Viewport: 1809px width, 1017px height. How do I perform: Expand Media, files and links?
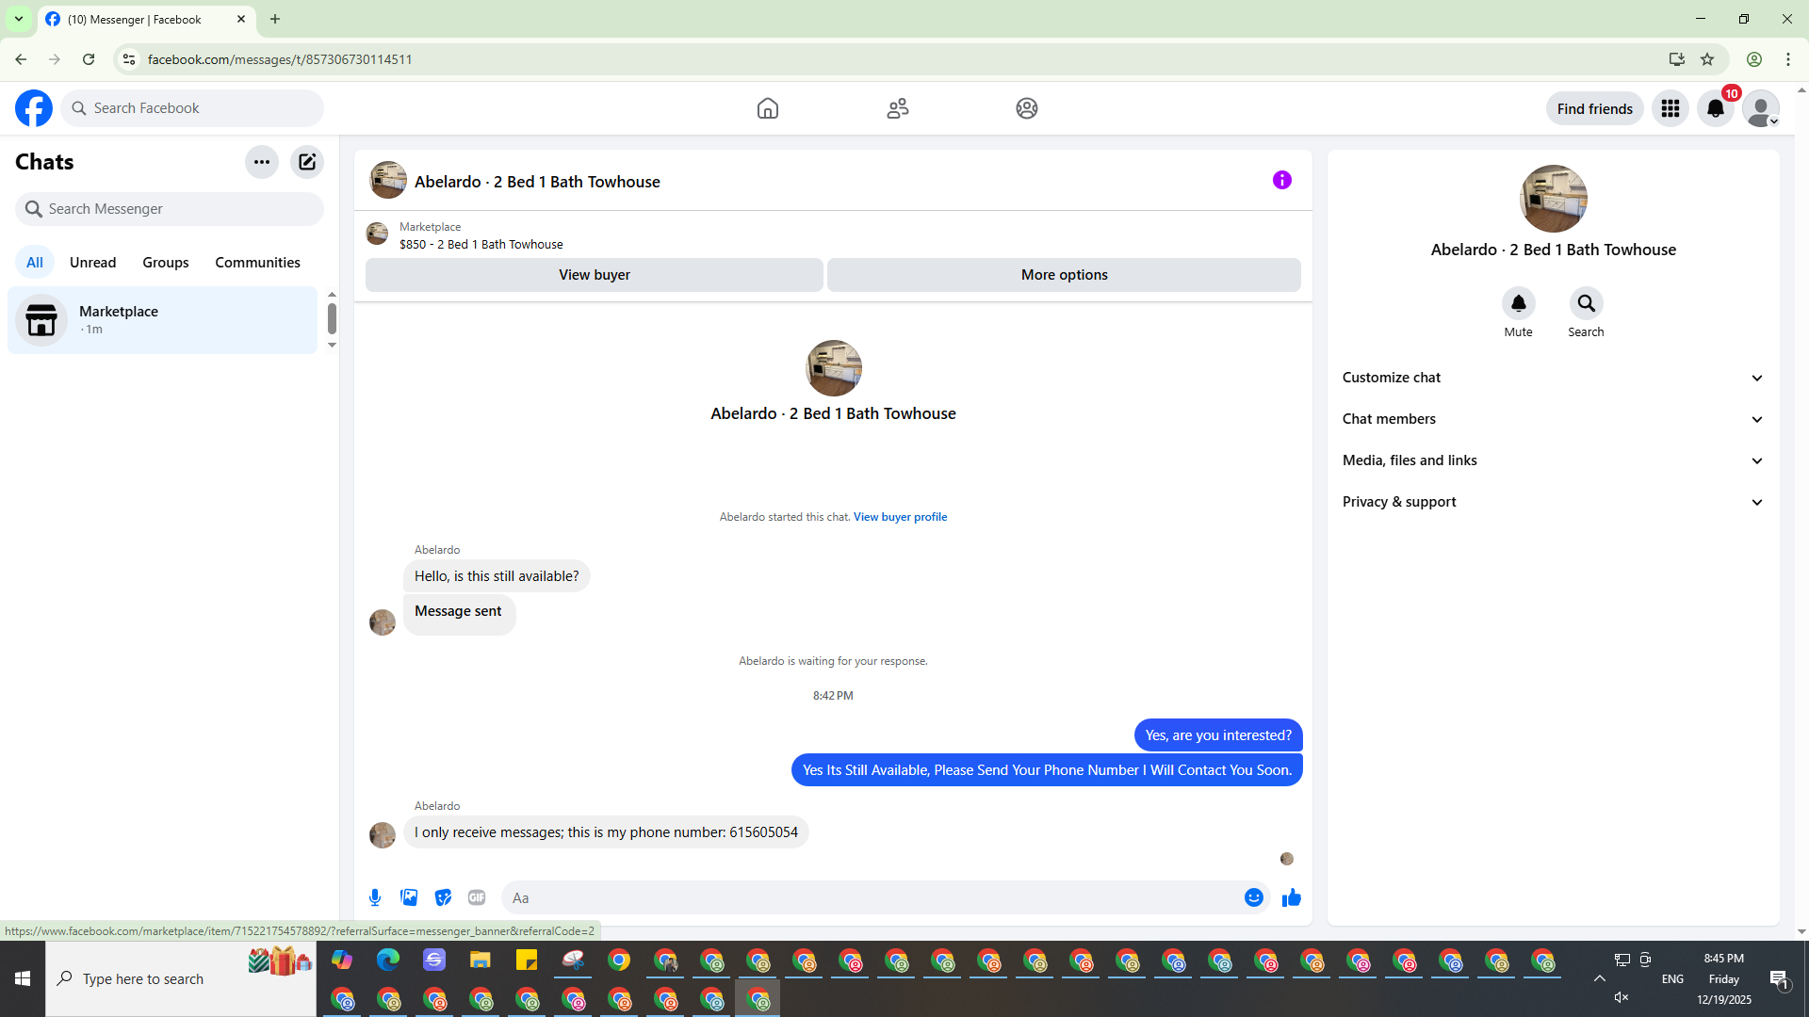(1553, 460)
